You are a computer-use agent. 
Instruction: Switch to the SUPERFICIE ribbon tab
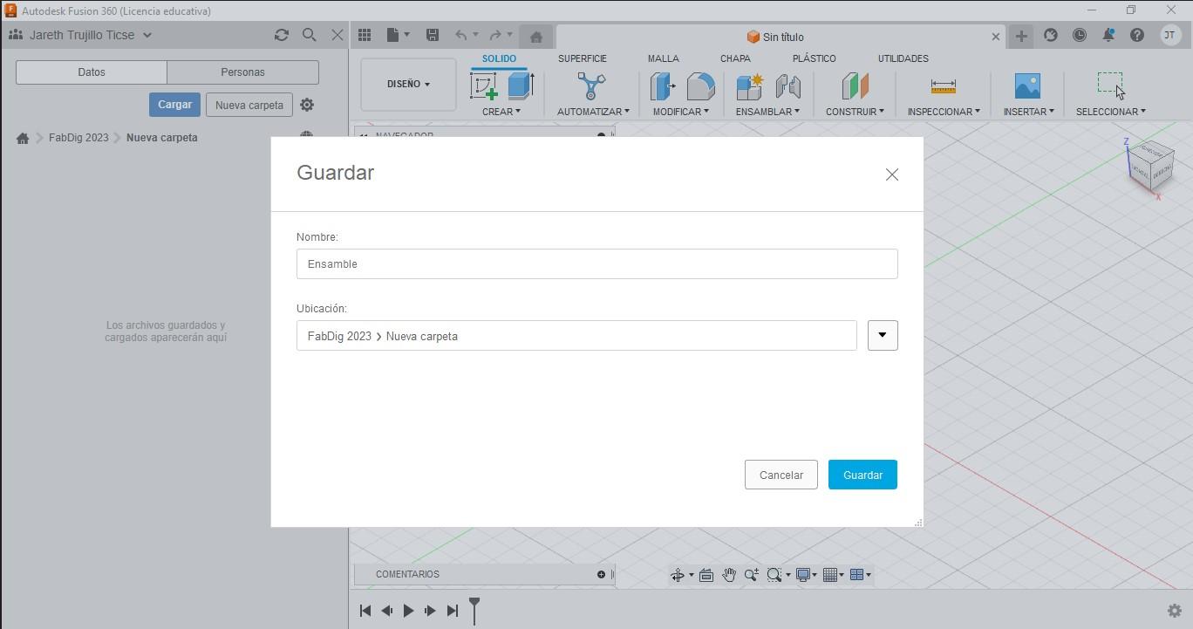click(582, 58)
